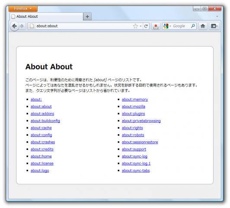The image size is (230, 208).
Task: Click the forward navigation arrow
Action: (x=22, y=26)
